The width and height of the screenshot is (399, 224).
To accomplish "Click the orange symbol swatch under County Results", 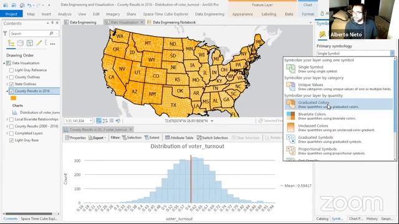I will pos(13,98).
